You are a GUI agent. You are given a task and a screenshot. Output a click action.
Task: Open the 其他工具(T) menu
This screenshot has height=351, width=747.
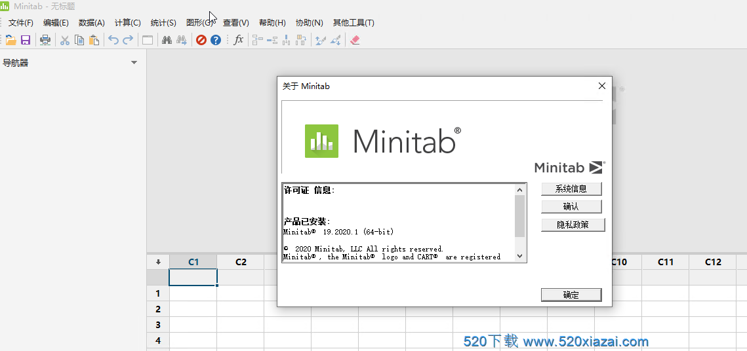click(x=353, y=22)
